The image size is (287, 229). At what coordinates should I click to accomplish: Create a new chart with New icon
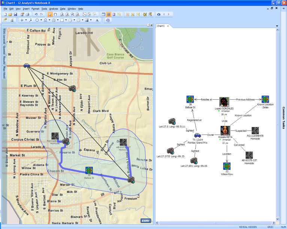(5, 14)
